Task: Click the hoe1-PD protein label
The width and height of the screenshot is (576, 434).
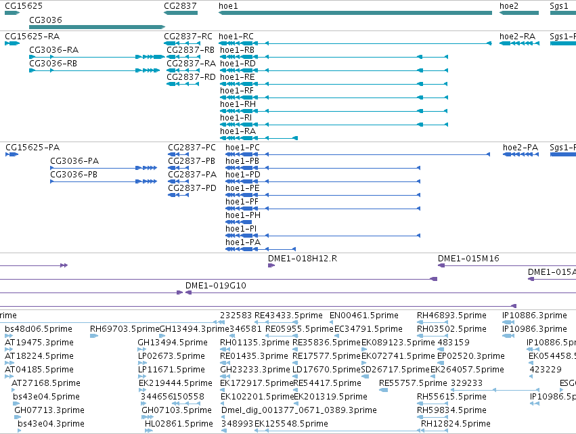Action: tap(243, 175)
